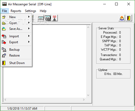Open the Reports menu
135x111 pixels.
click(16, 11)
